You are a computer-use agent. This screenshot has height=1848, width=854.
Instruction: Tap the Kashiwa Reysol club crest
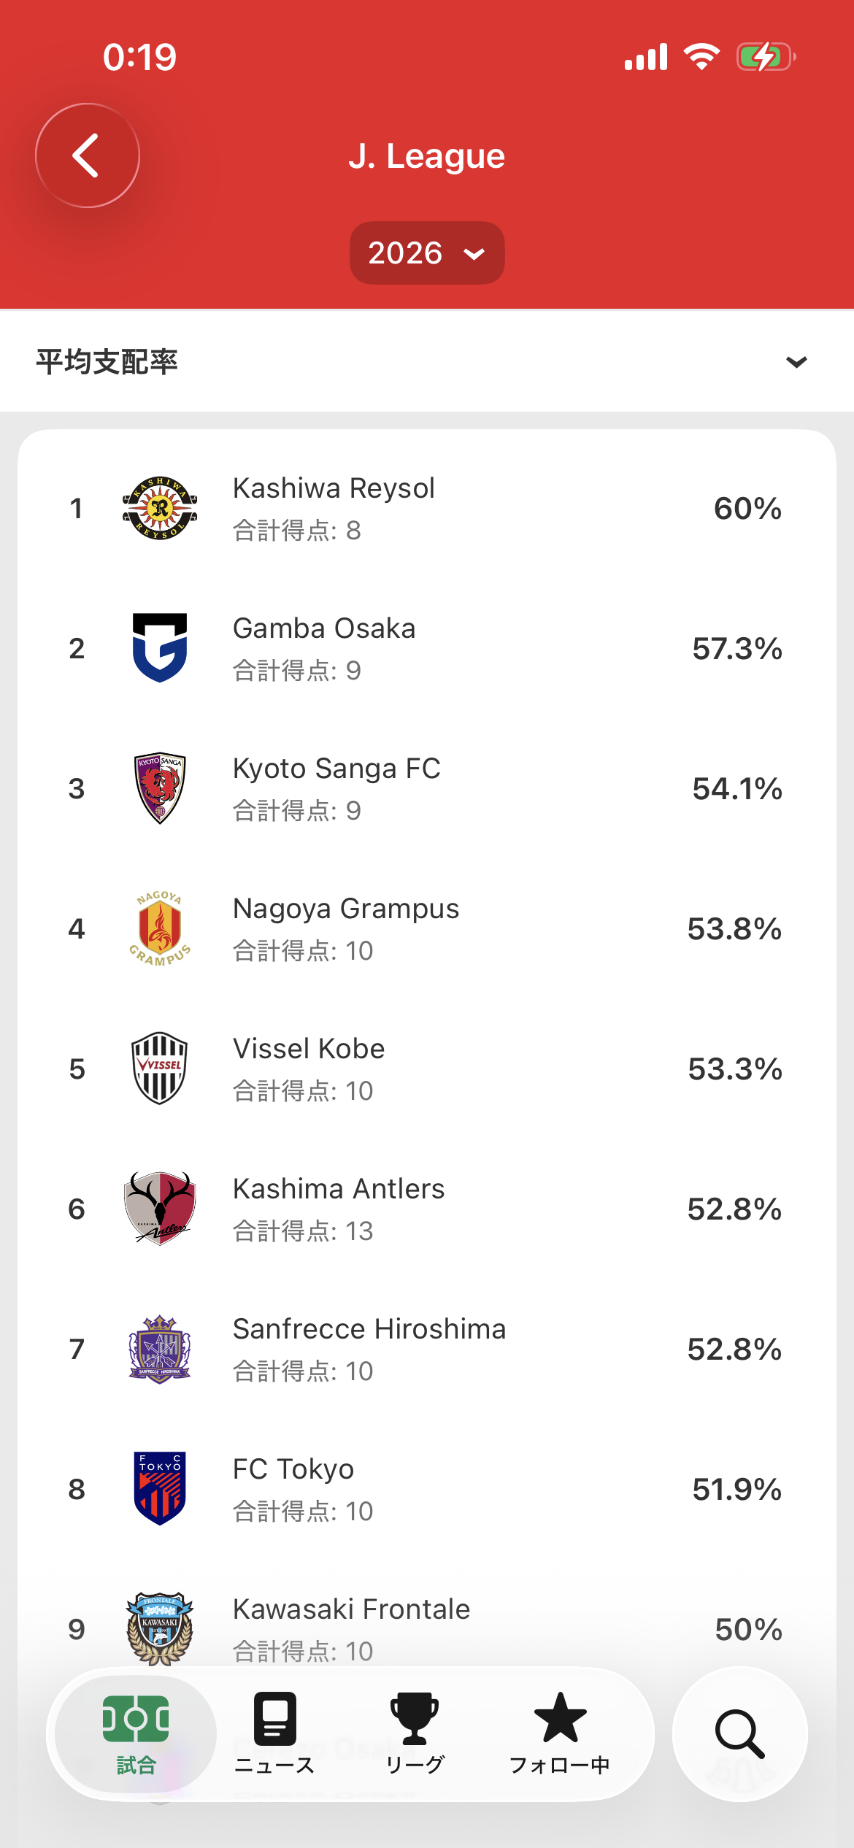click(160, 509)
